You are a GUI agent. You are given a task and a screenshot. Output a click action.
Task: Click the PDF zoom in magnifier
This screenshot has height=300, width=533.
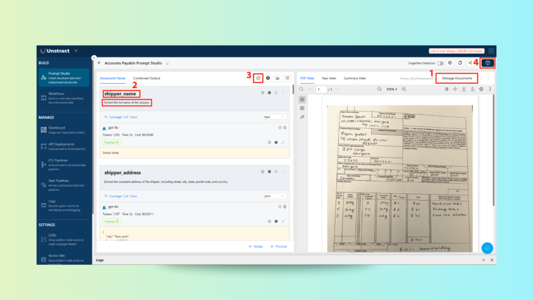tap(404, 89)
